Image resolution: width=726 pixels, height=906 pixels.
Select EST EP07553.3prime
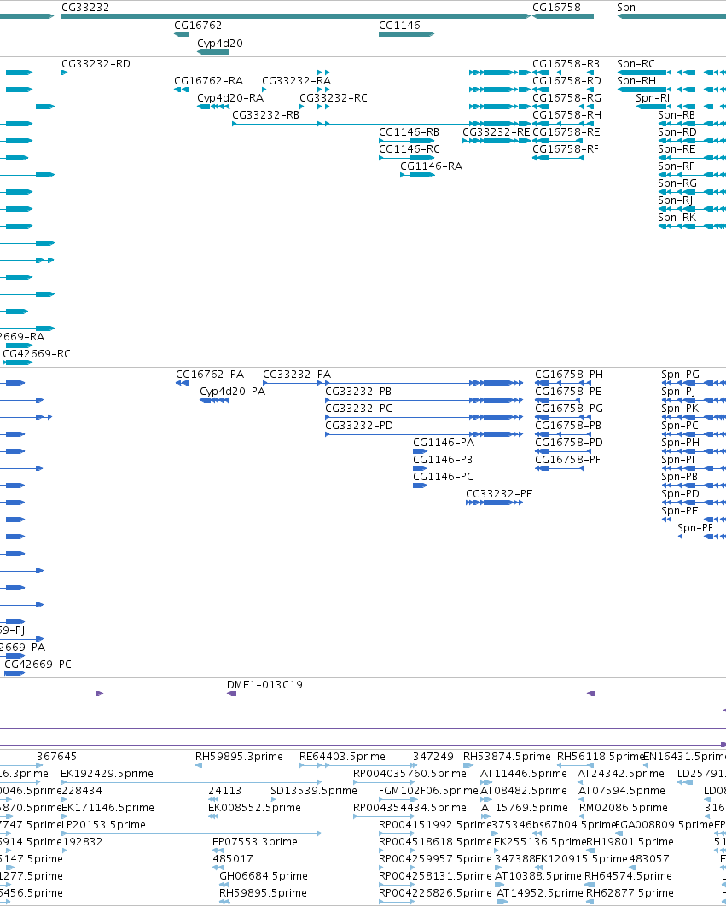click(x=255, y=842)
